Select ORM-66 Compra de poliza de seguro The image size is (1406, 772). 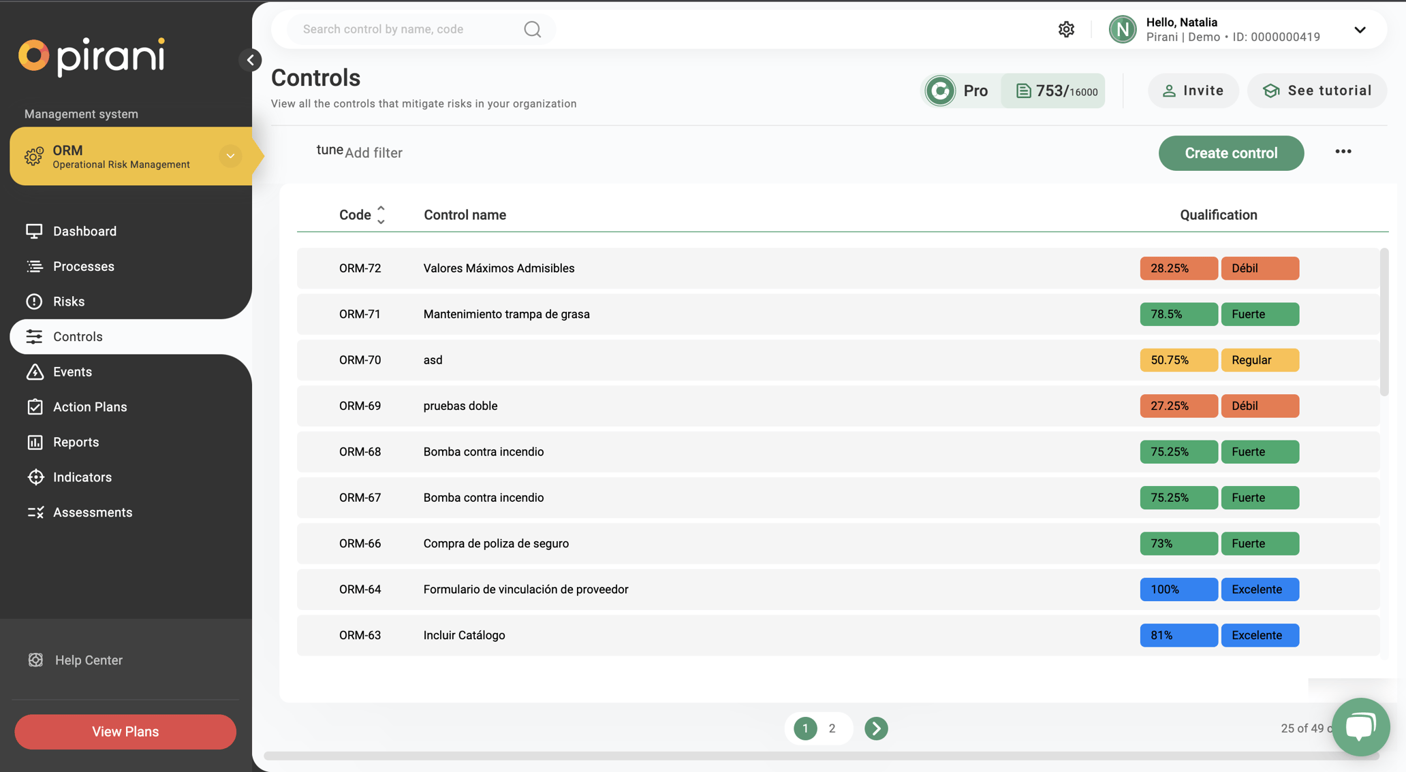click(x=838, y=543)
